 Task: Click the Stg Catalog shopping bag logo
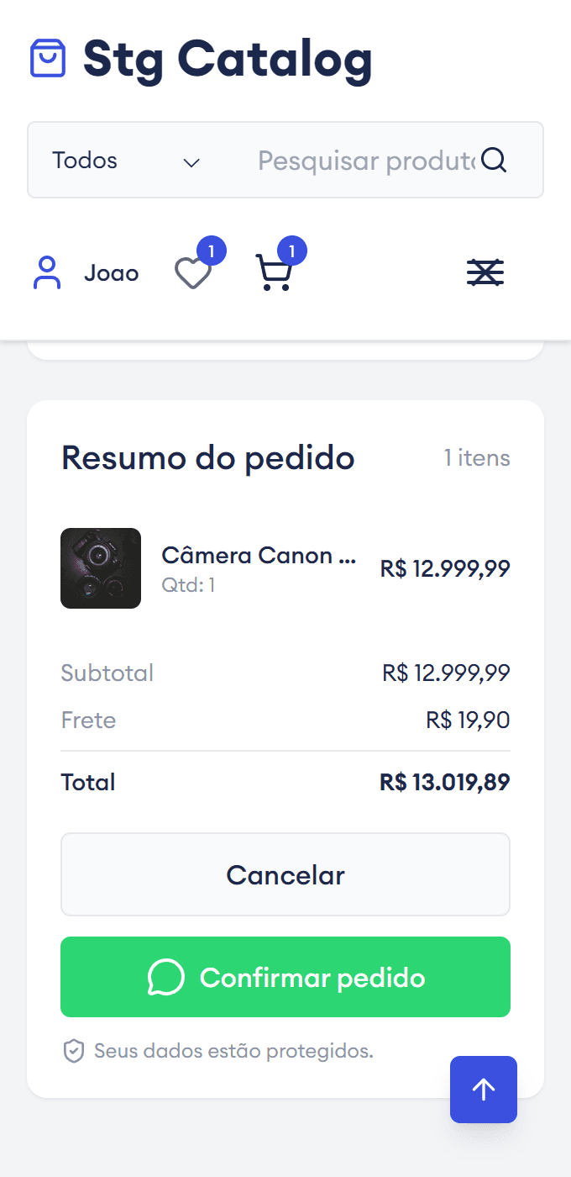(x=48, y=59)
